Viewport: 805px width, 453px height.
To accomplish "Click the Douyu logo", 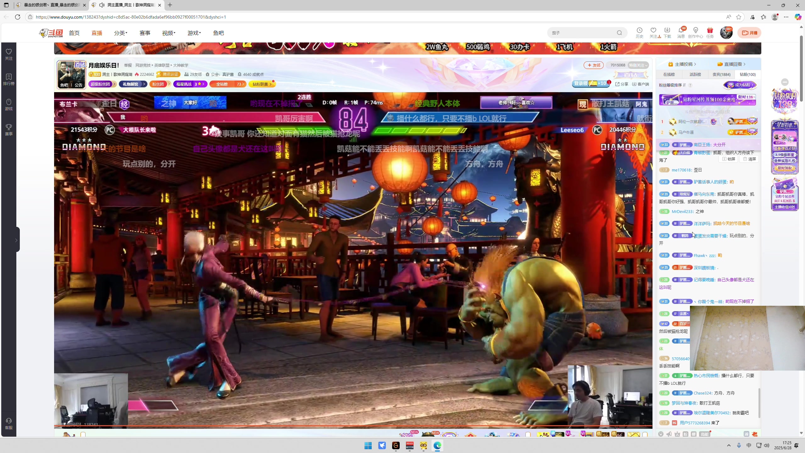I will point(51,33).
